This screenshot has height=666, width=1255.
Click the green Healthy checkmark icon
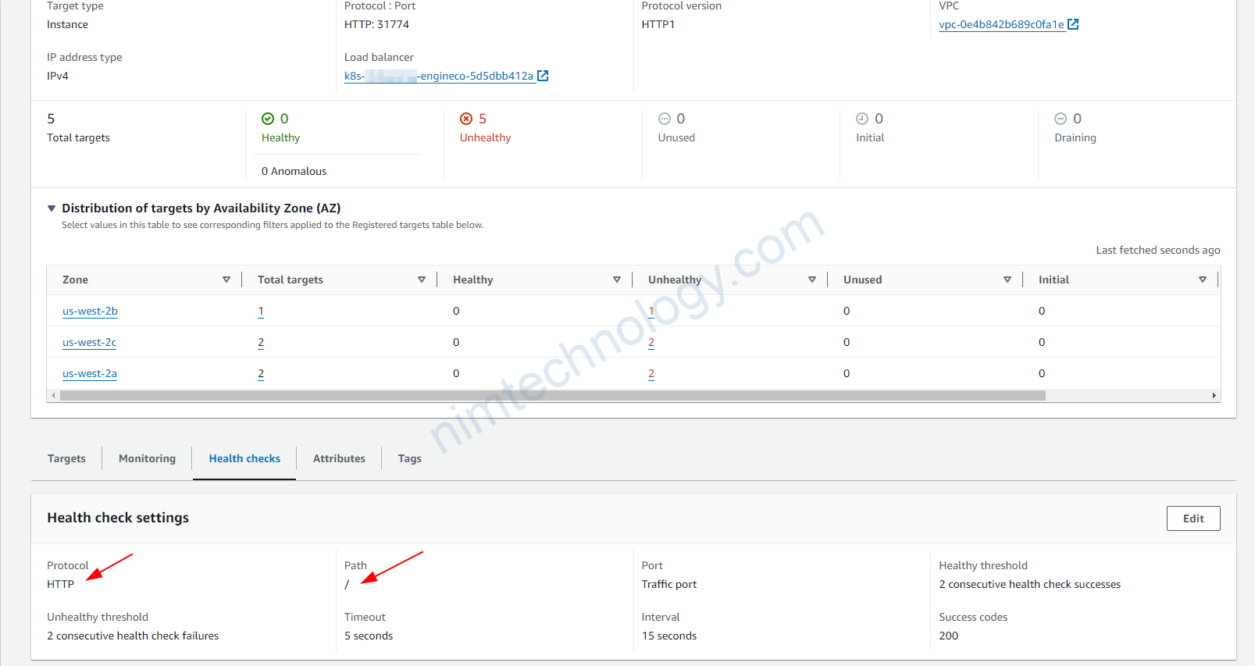coord(268,119)
